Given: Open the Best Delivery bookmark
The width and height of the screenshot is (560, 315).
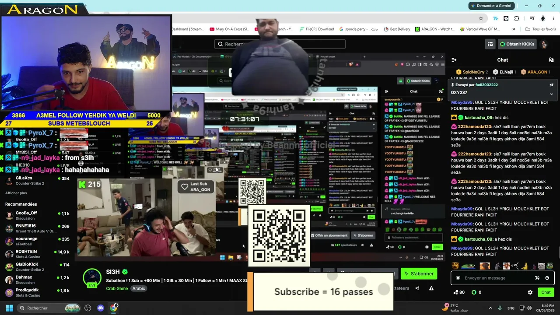Looking at the screenshot, I should 397,29.
